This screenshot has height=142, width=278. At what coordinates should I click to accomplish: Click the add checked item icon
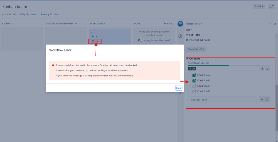pyautogui.click(x=262, y=99)
